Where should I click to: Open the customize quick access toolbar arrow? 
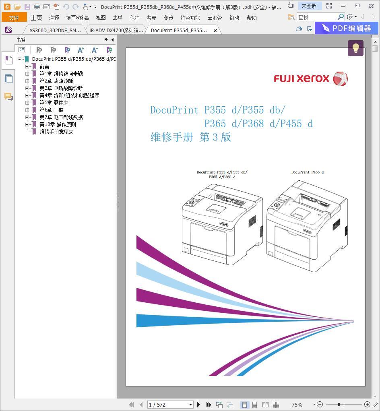pyautogui.click(x=95, y=7)
